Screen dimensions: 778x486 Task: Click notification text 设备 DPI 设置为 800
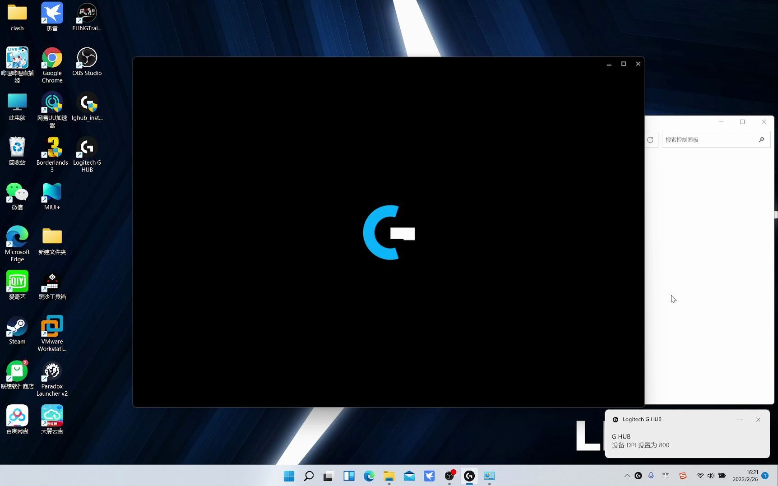click(x=640, y=445)
